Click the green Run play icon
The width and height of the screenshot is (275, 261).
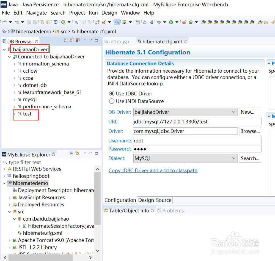coord(171,22)
